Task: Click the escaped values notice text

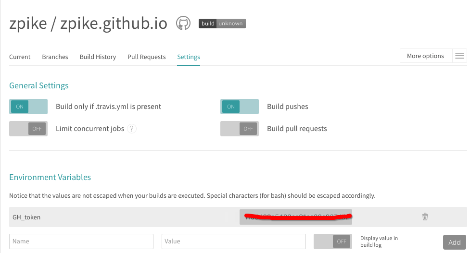Action: [x=192, y=195]
